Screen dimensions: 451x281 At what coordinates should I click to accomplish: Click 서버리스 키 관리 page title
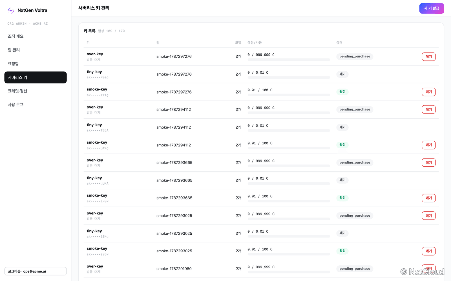point(94,8)
